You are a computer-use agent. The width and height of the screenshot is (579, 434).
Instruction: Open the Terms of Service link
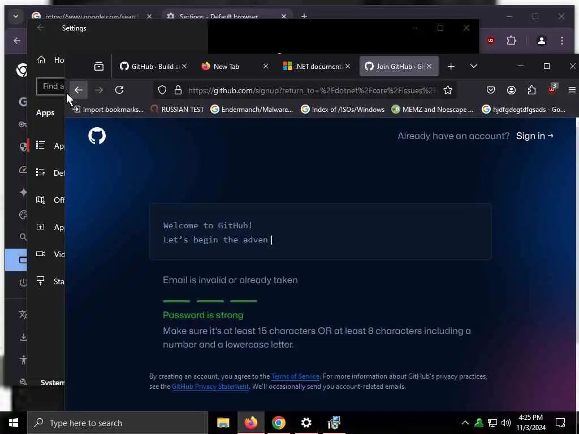295,376
